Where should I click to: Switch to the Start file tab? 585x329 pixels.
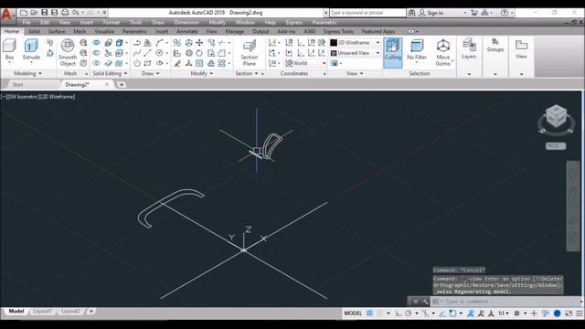click(x=18, y=85)
